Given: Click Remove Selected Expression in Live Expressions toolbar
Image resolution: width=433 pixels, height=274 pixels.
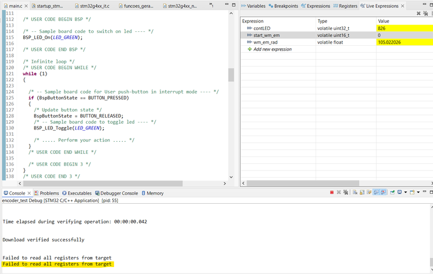Looking at the screenshot, I should pyautogui.click(x=418, y=13).
